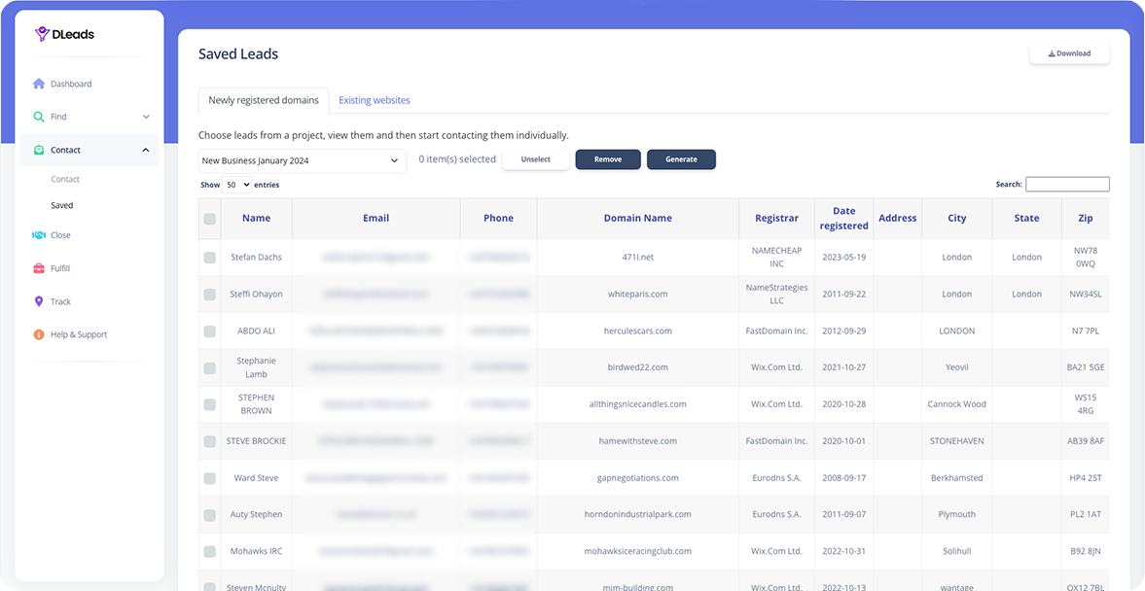Open the New Business January 2024 project dropdown
This screenshot has height=591, width=1145.
click(302, 159)
